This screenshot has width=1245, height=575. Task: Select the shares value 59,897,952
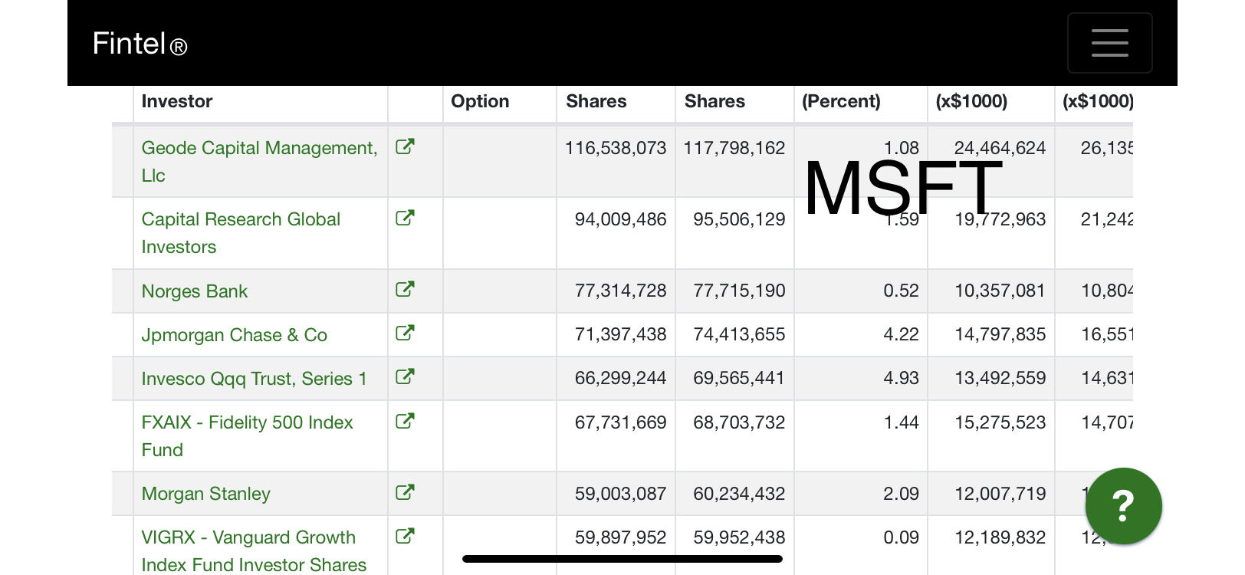point(621,537)
